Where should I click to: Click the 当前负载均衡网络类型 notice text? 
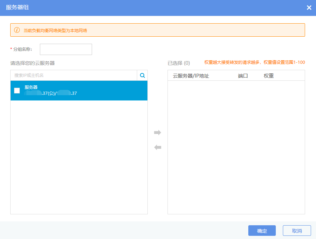pyautogui.click(x=55, y=31)
